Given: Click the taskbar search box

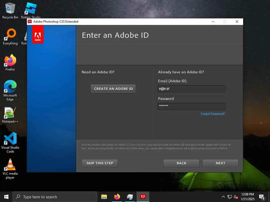Looking at the screenshot, I should 55,197.
